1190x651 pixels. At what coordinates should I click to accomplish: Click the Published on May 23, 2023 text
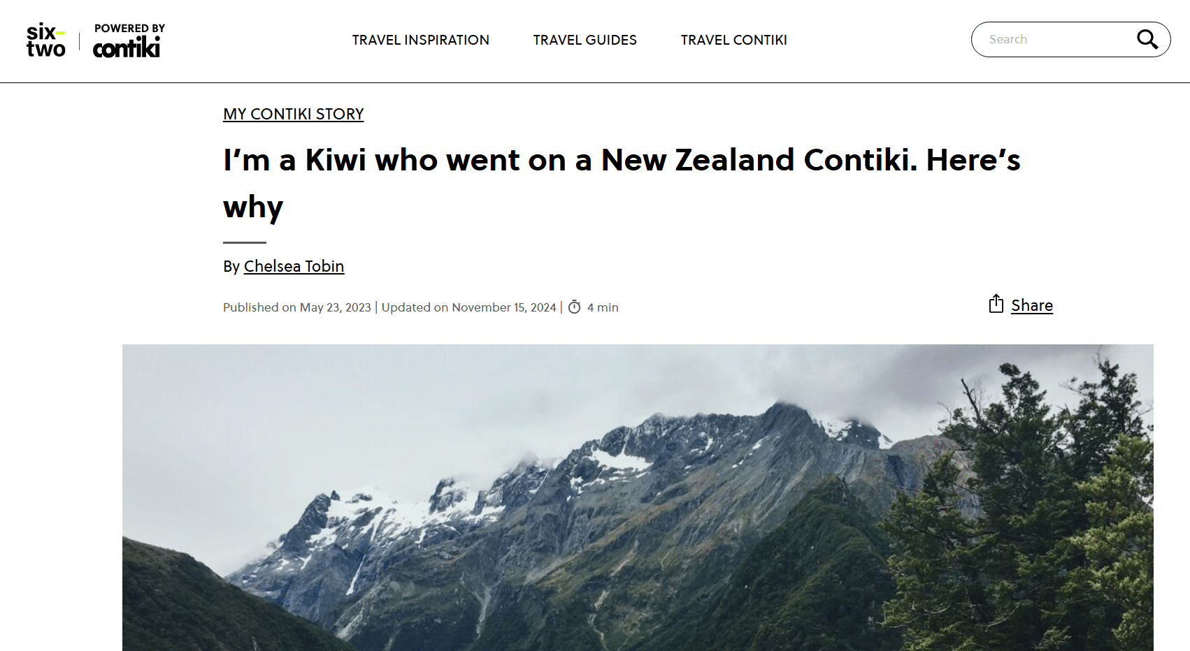click(x=296, y=307)
